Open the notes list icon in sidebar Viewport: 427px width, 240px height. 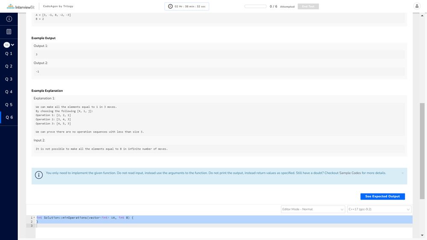point(9,32)
